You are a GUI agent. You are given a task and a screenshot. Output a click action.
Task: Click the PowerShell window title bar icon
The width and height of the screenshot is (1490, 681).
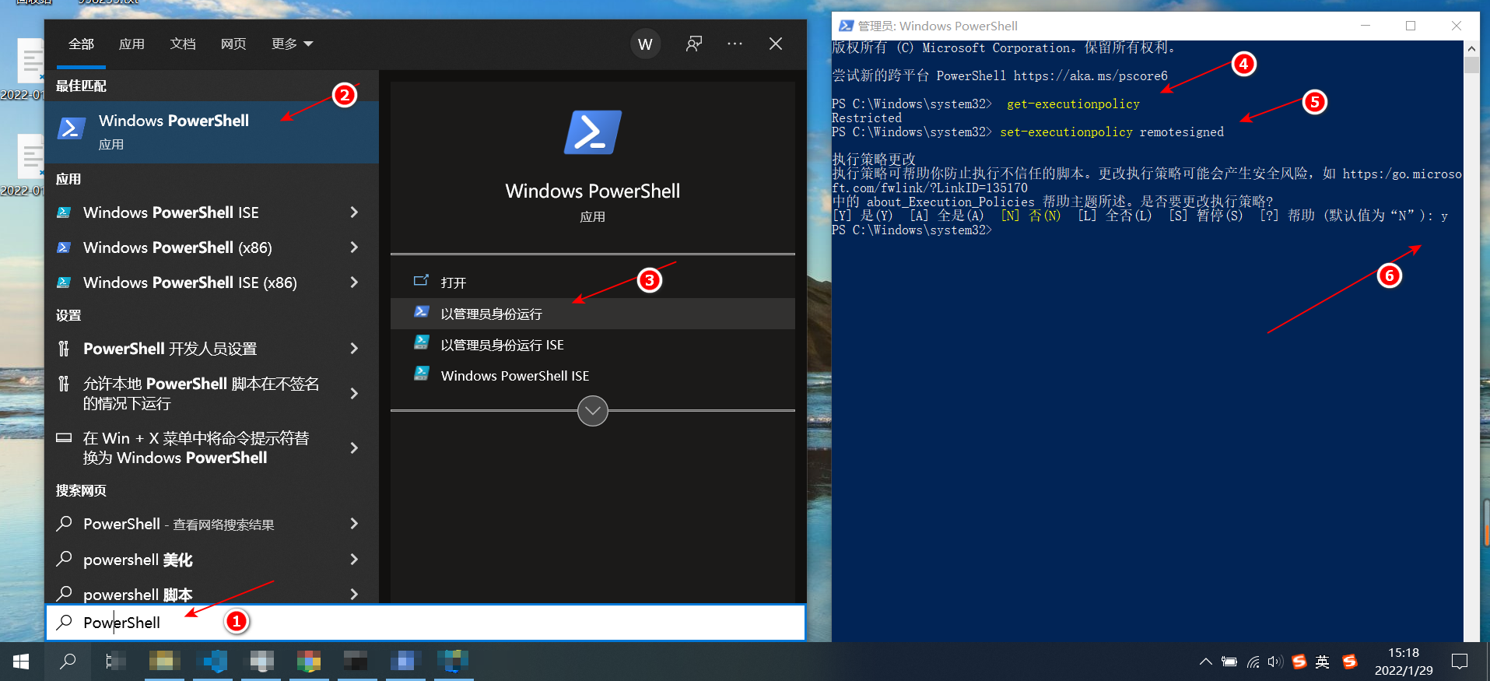846,26
